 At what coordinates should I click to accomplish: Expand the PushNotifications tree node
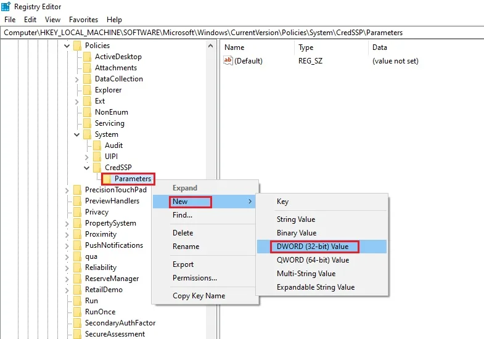(67, 246)
